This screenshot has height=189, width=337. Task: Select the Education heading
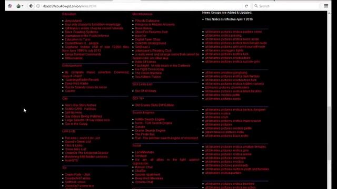click(69, 14)
